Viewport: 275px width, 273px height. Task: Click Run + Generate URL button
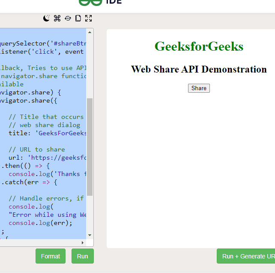pos(246,256)
